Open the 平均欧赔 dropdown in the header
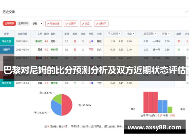The width and height of the screenshot is (189, 137). [x=114, y=34]
